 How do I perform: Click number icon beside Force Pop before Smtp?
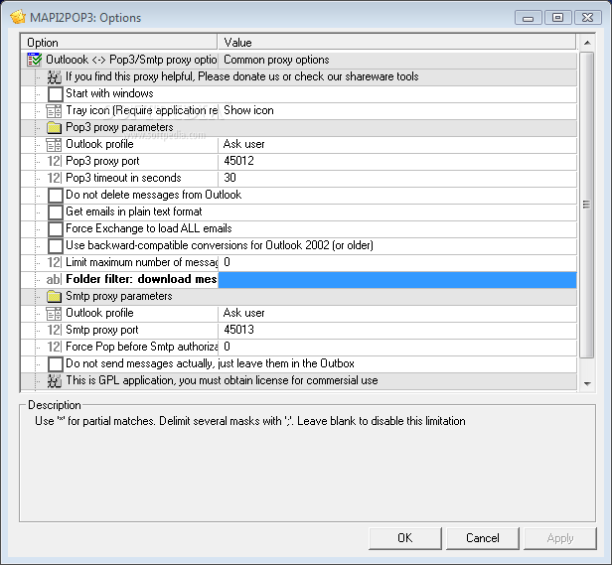(54, 347)
